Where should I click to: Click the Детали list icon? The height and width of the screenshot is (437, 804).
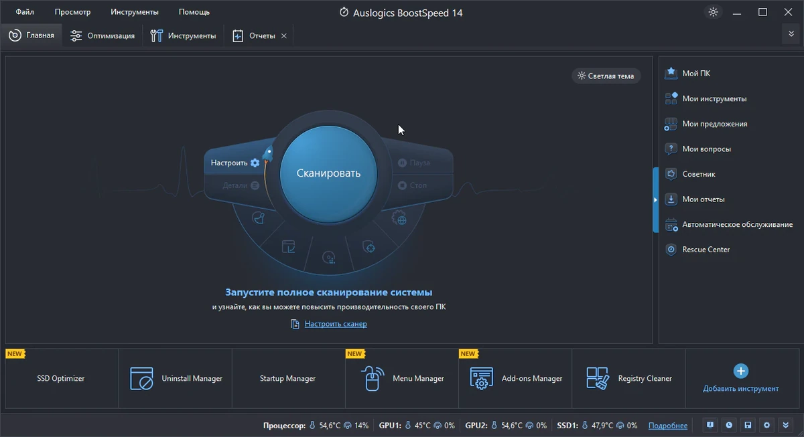coord(255,185)
